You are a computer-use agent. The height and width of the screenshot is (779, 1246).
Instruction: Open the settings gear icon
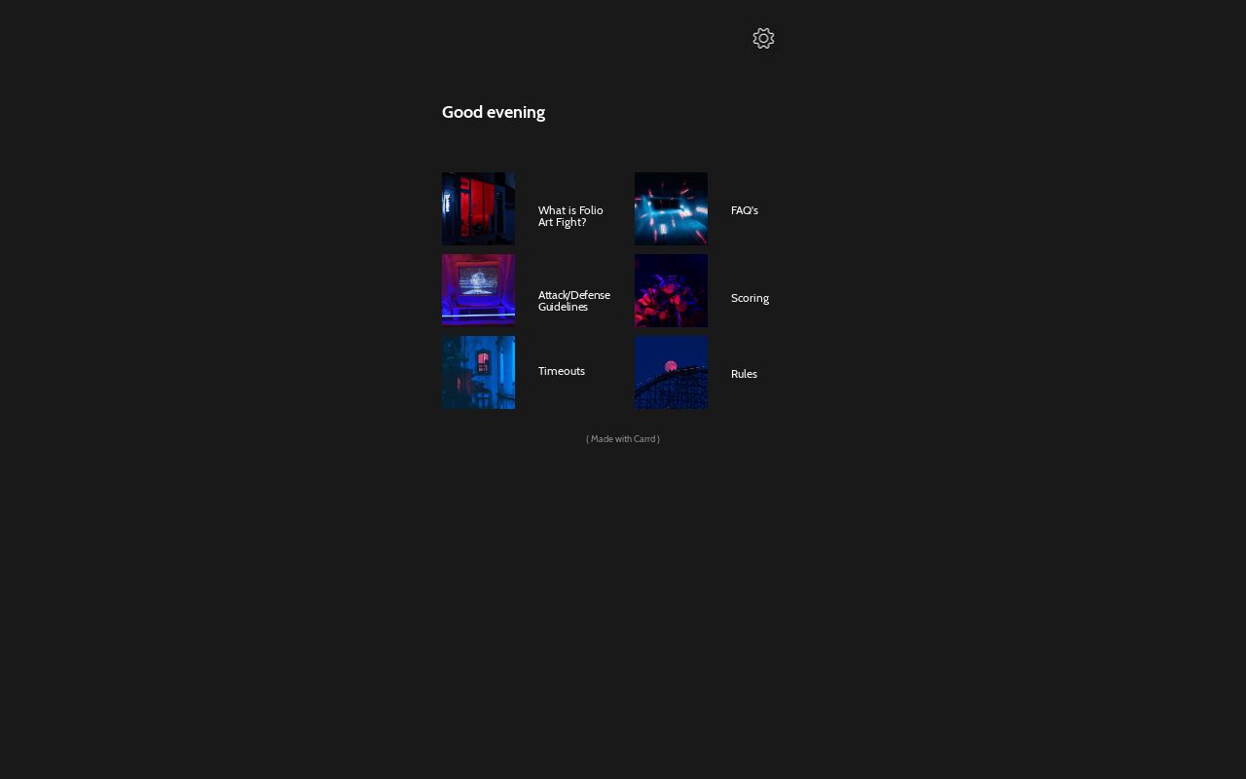(763, 39)
